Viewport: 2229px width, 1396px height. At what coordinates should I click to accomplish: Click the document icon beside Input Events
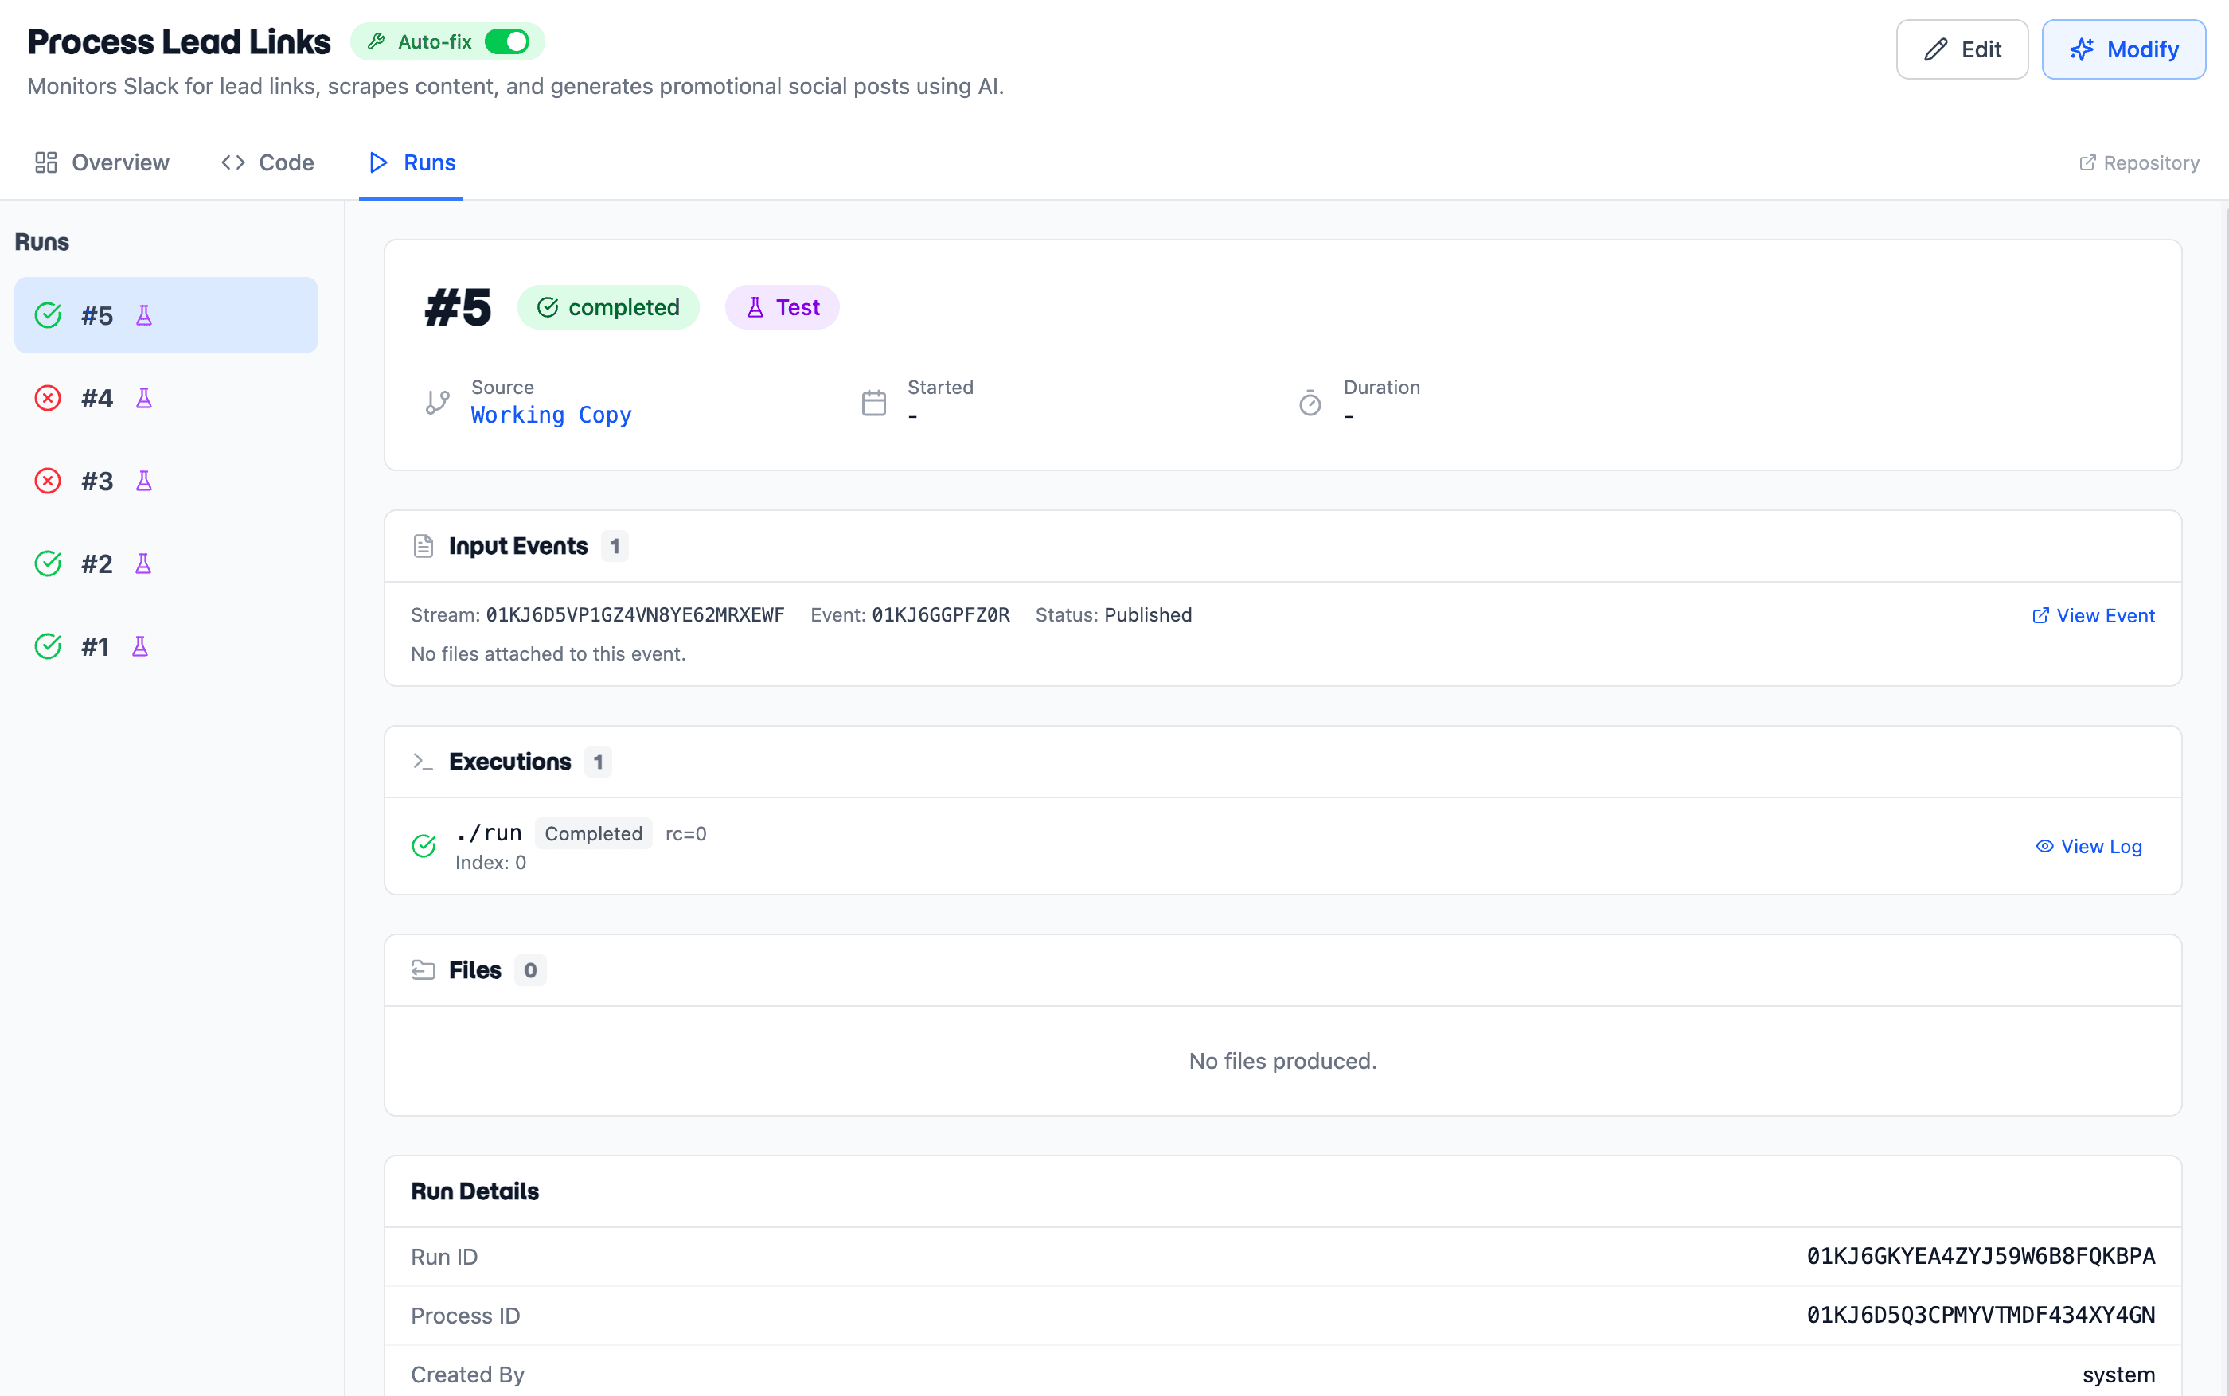[x=424, y=544]
